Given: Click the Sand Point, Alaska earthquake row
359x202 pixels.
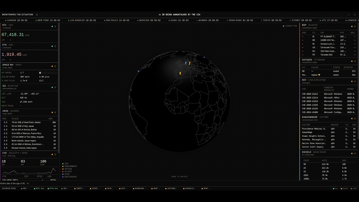Looking at the screenshot, I should (29, 122).
